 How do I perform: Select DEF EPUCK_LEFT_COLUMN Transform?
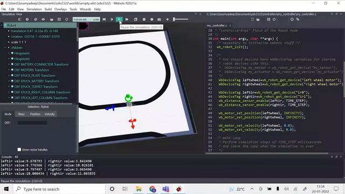(x=41, y=98)
